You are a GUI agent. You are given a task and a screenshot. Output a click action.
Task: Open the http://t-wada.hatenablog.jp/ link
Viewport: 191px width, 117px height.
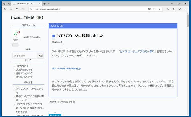tap(67, 68)
